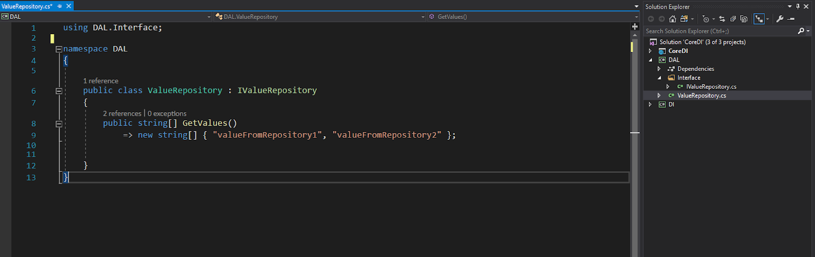Click the '1 reference' CodeLens link
Image resolution: width=815 pixels, height=257 pixels.
coord(100,81)
